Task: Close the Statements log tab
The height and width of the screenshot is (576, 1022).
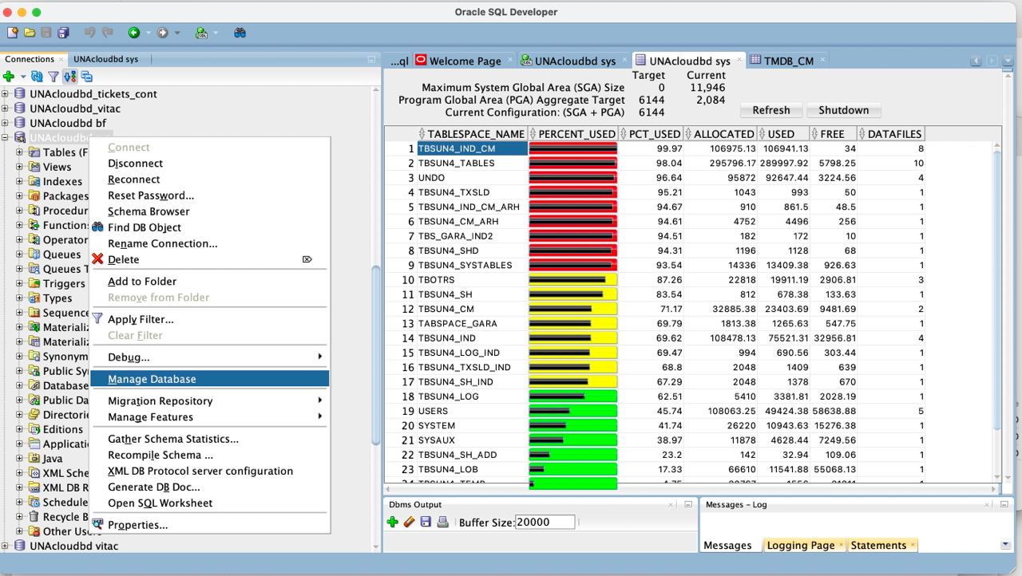Action: pos(913,546)
